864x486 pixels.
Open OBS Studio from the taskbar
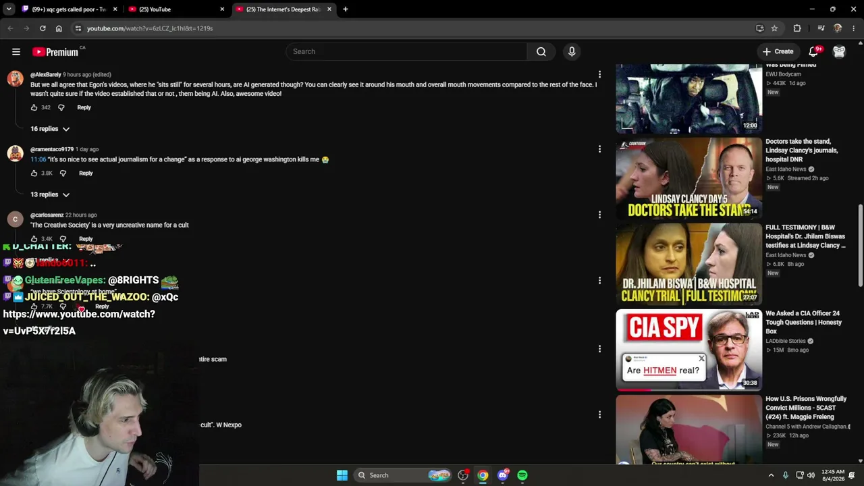point(463,475)
